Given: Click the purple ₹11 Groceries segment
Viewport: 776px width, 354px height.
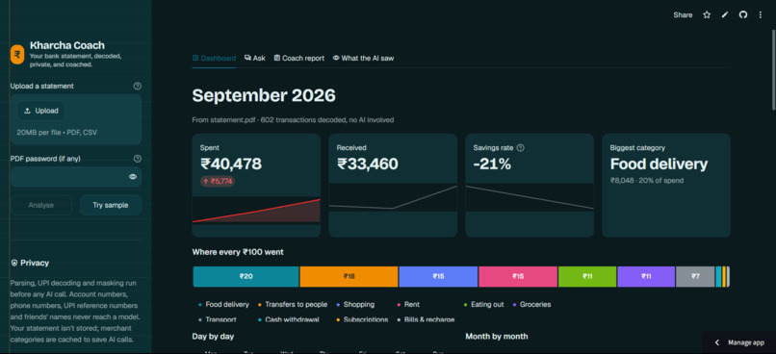Looking at the screenshot, I should [646, 276].
